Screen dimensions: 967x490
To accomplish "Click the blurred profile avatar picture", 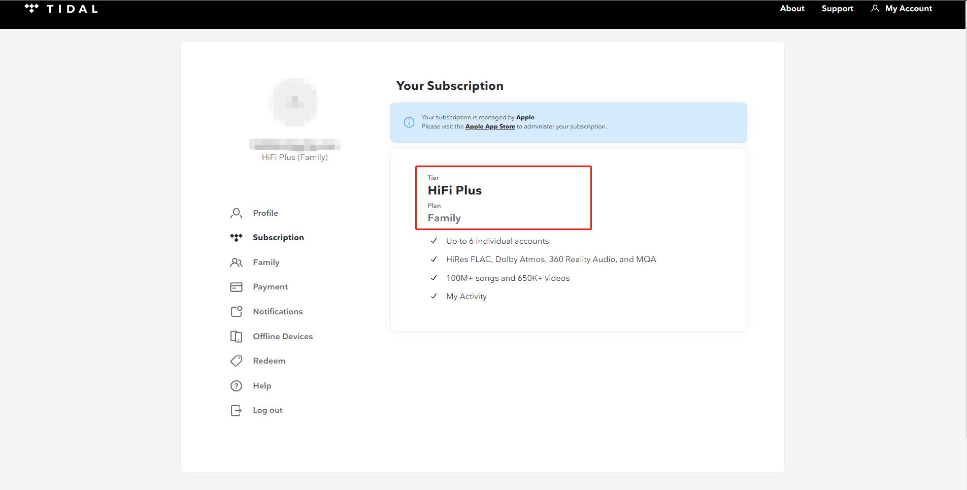I will [294, 102].
